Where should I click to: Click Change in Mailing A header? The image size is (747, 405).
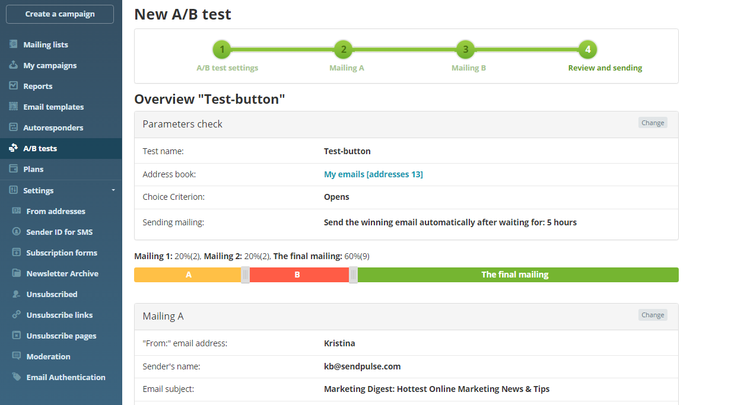(653, 315)
